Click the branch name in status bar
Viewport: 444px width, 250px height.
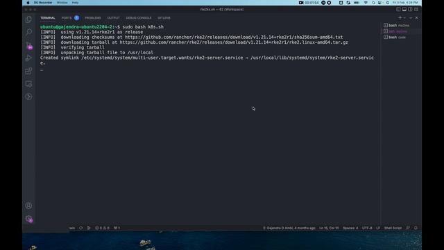(x=72, y=228)
